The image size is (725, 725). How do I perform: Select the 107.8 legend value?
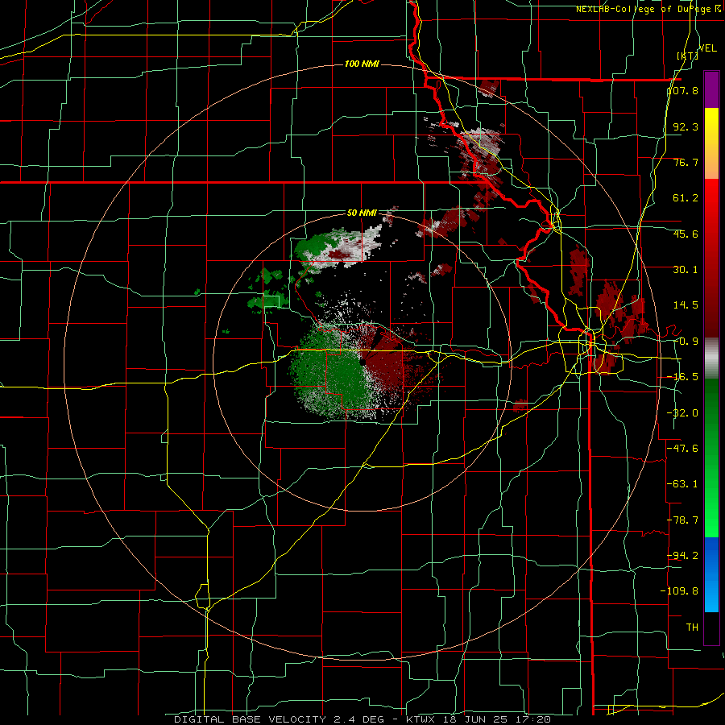[x=682, y=91]
